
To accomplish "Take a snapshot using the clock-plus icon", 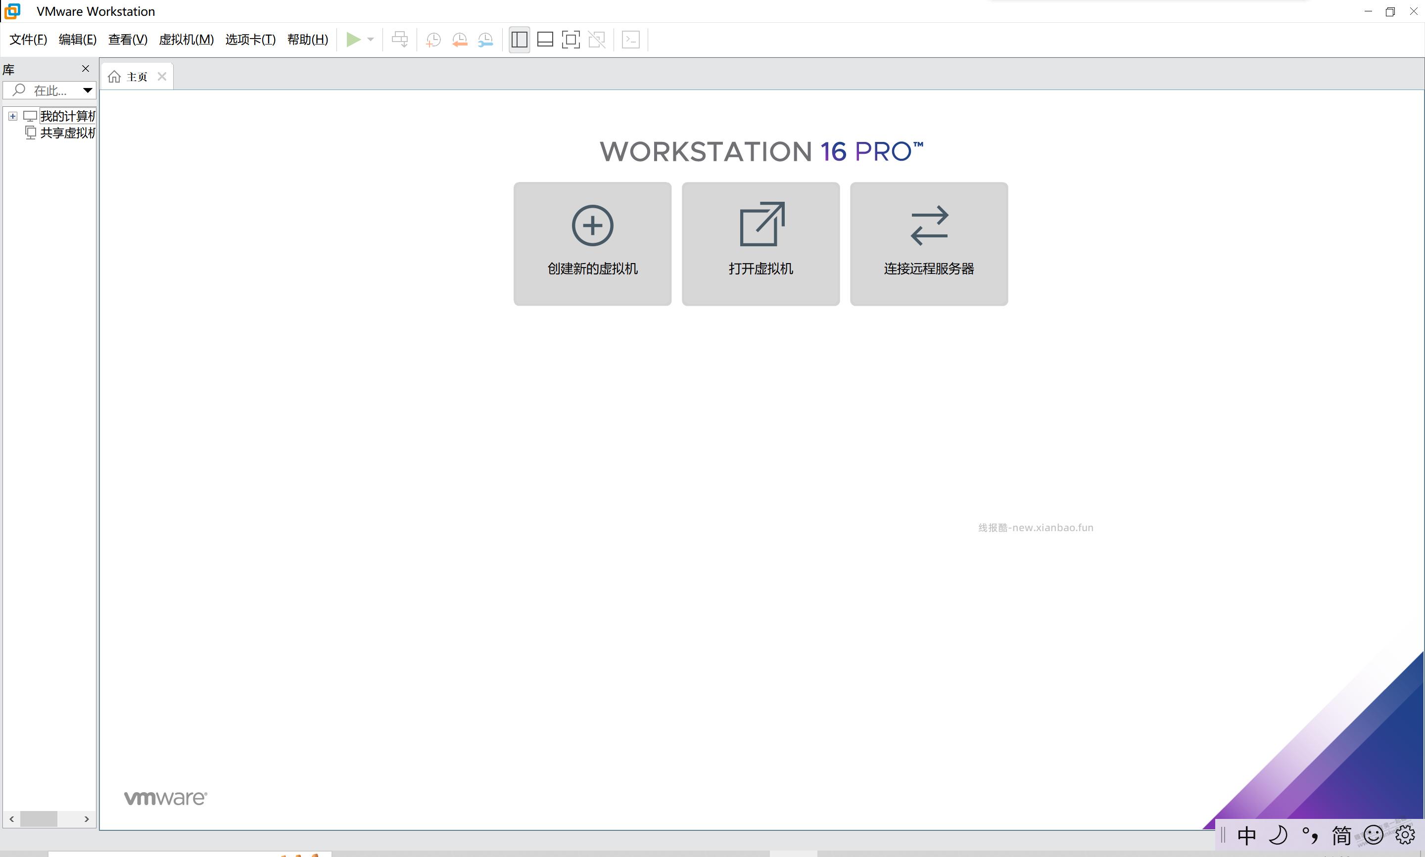I will point(432,39).
